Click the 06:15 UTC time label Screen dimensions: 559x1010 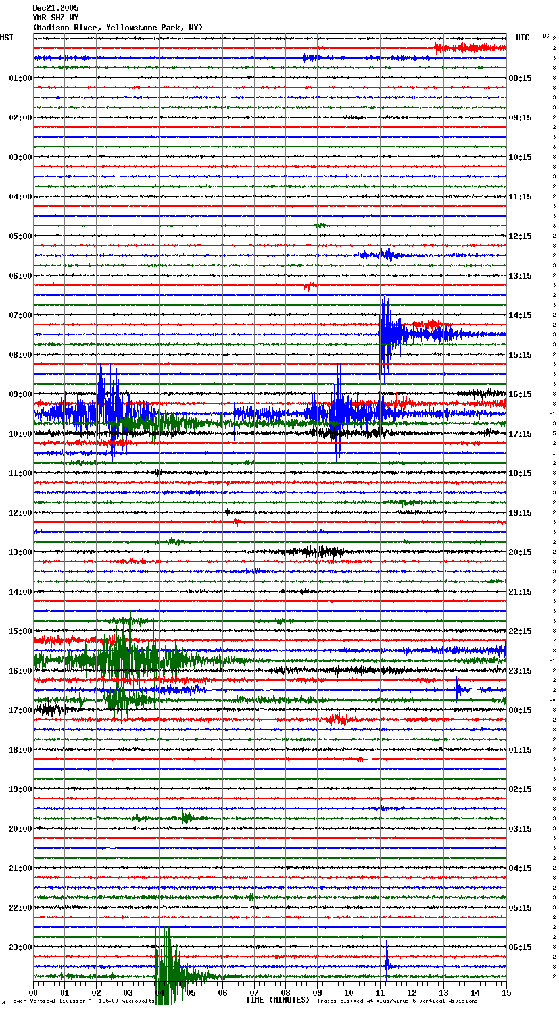tap(520, 947)
